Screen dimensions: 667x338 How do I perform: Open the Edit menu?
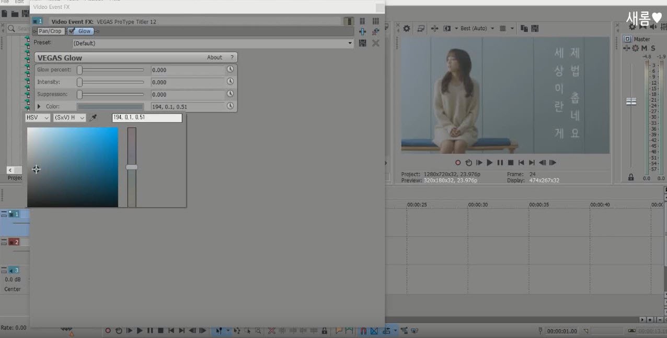point(19,2)
